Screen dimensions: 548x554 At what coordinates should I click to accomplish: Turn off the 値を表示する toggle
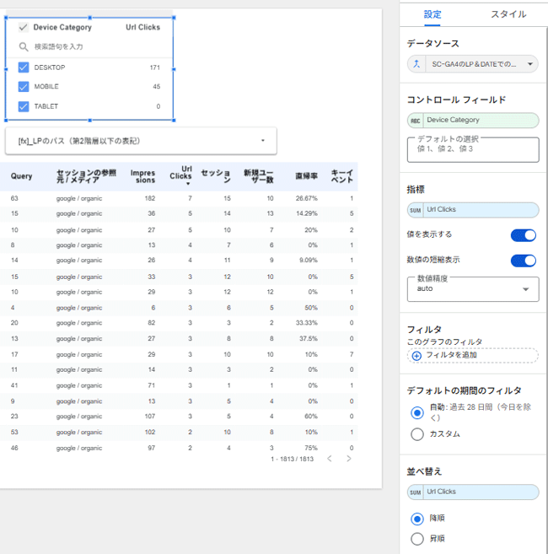click(x=524, y=235)
